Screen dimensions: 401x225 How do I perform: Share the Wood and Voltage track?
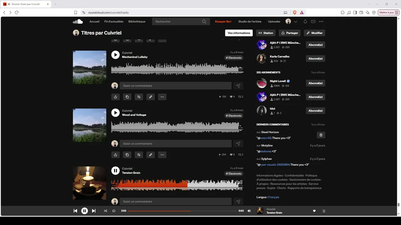tap(115, 155)
